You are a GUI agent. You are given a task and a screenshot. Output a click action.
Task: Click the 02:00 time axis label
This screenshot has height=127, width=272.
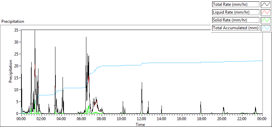click(41, 119)
